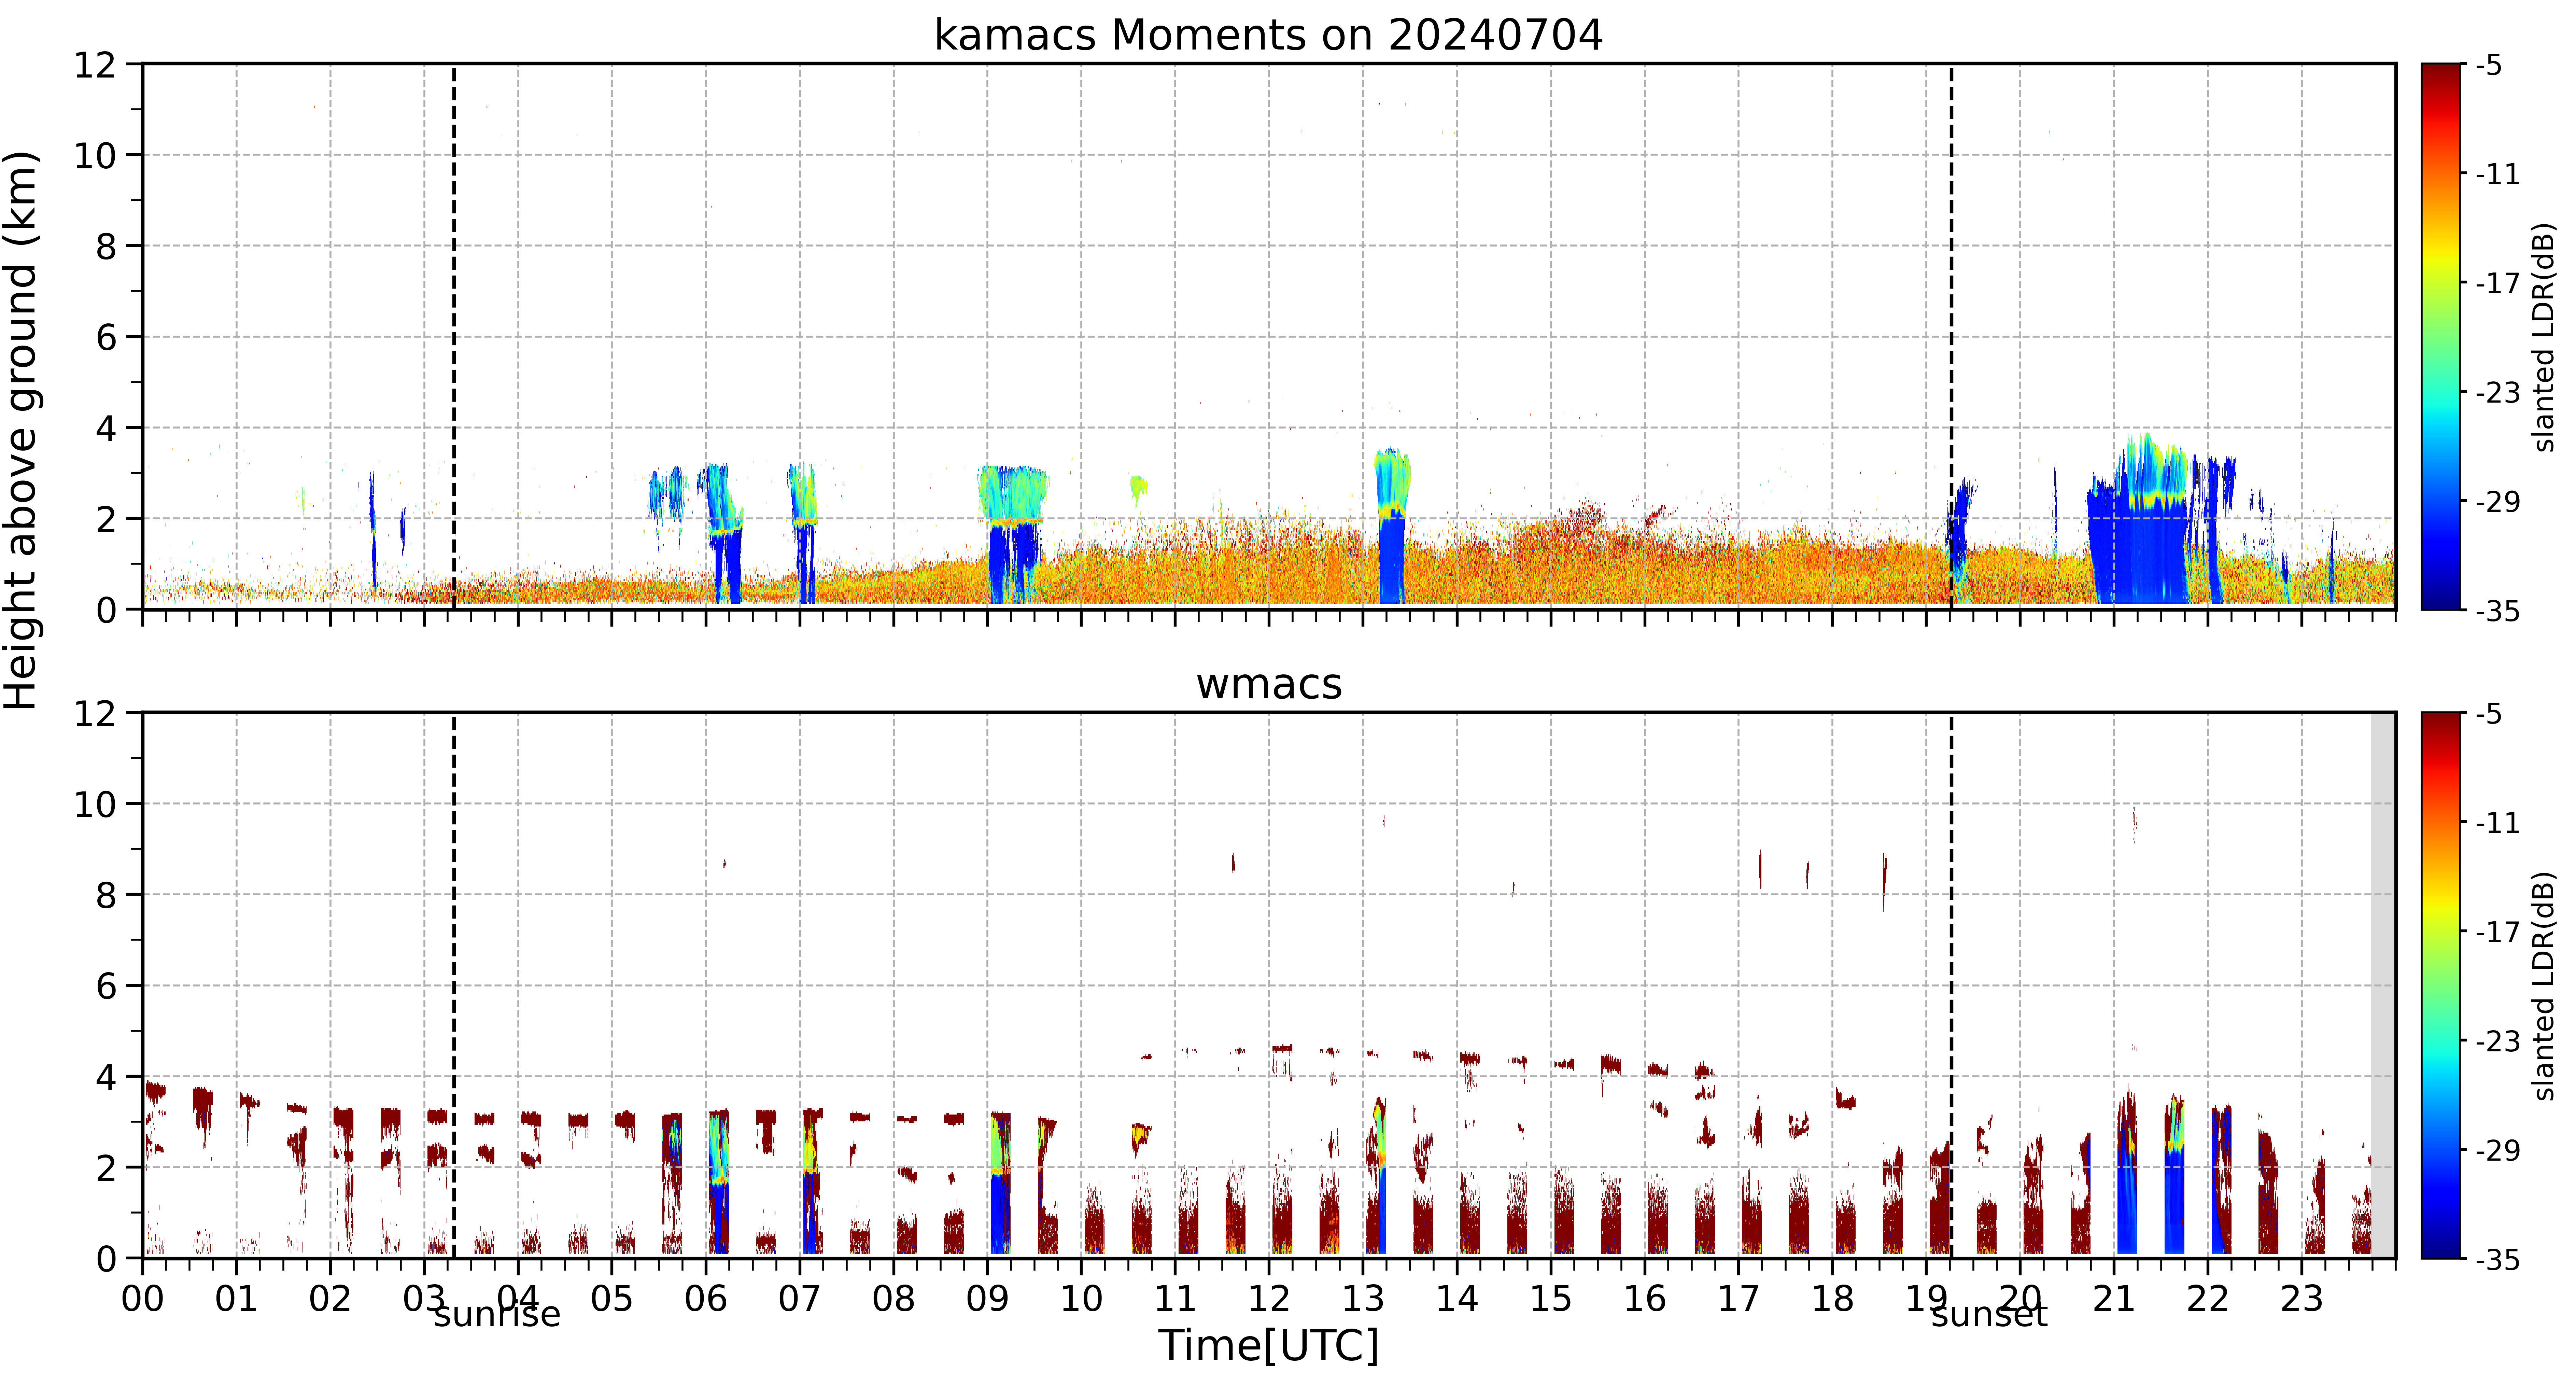Click the top panel LDR colorbar
This screenshot has width=2576, height=1386.
pyautogui.click(x=2441, y=337)
